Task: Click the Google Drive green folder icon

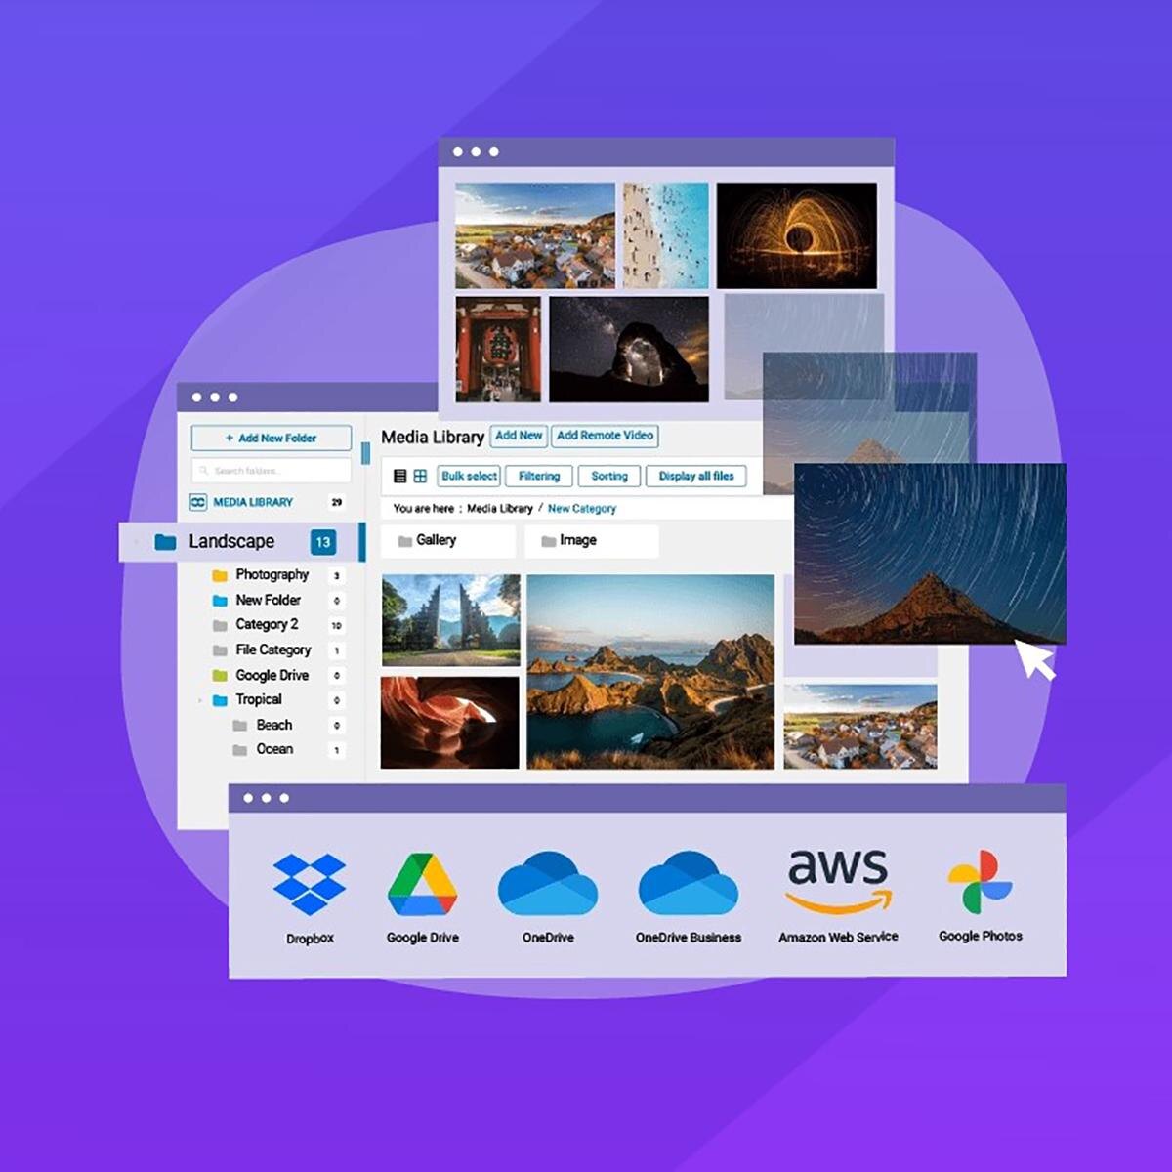Action: [x=220, y=676]
